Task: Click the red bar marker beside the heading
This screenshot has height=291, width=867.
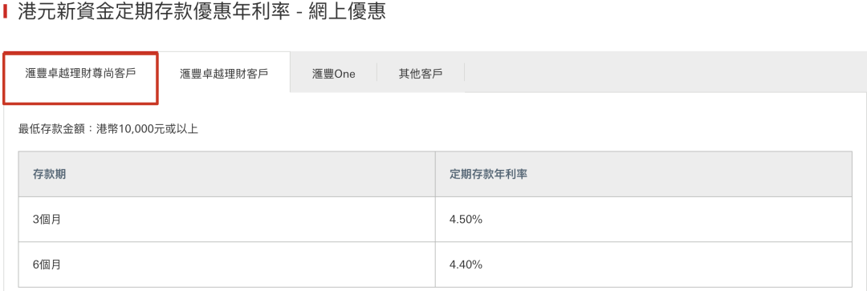Action: point(5,12)
